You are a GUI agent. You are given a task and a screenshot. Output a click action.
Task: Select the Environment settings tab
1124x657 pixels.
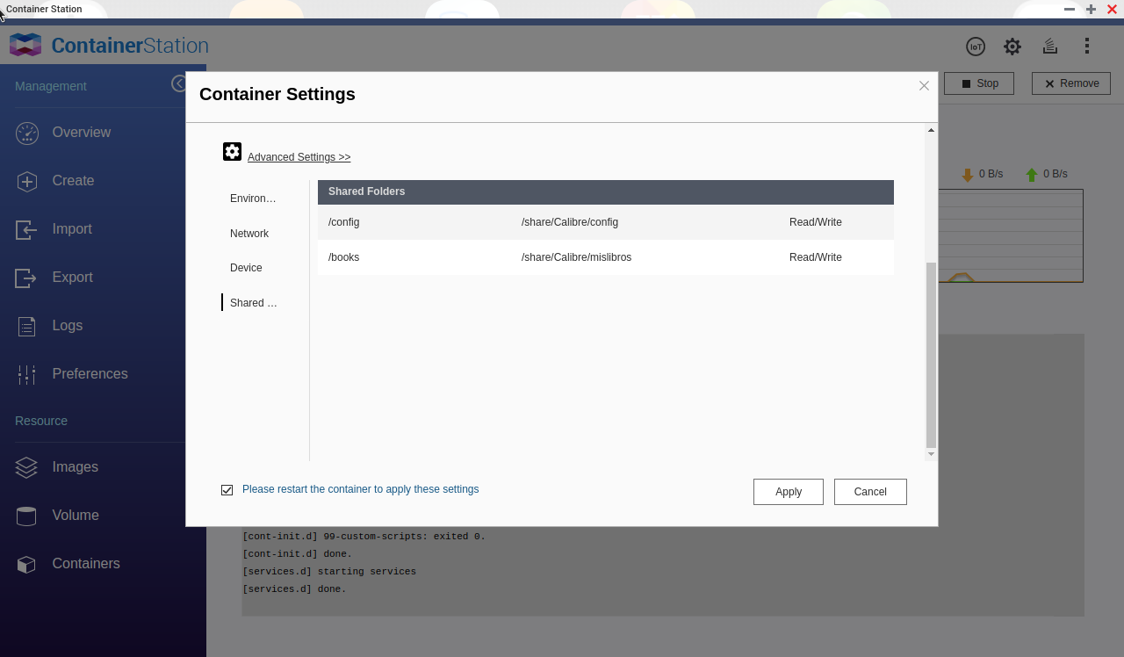253,199
